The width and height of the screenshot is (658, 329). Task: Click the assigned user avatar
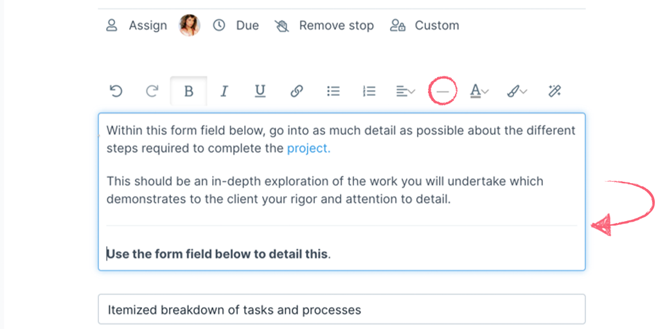190,26
